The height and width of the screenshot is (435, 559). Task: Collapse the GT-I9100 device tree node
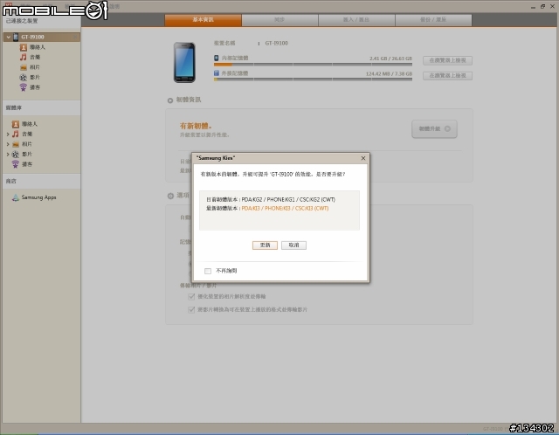click(x=8, y=37)
